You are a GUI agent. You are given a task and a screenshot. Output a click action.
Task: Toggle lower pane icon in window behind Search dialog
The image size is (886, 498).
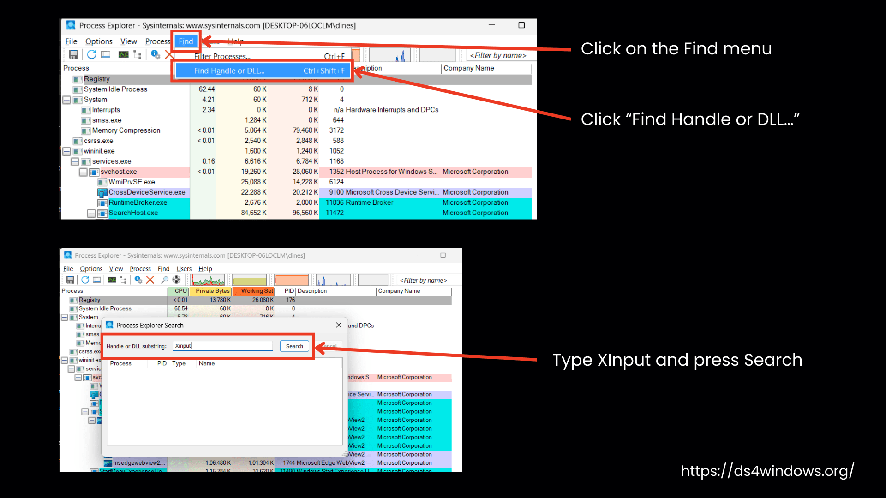[97, 280]
